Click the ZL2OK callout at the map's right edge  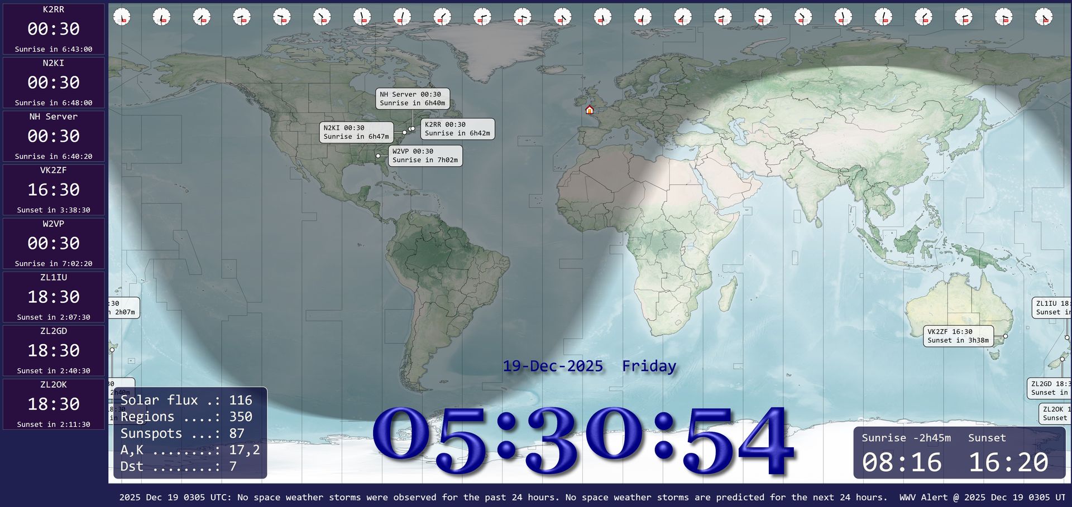click(1055, 413)
